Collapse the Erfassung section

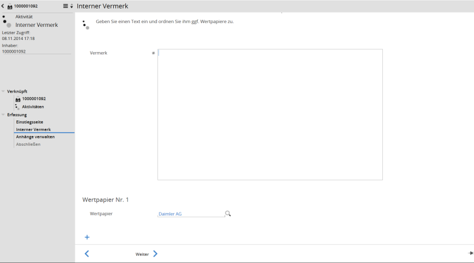3,115
